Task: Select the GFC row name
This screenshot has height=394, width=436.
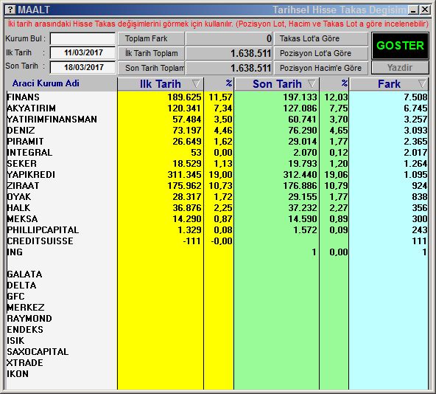Action: [15, 297]
